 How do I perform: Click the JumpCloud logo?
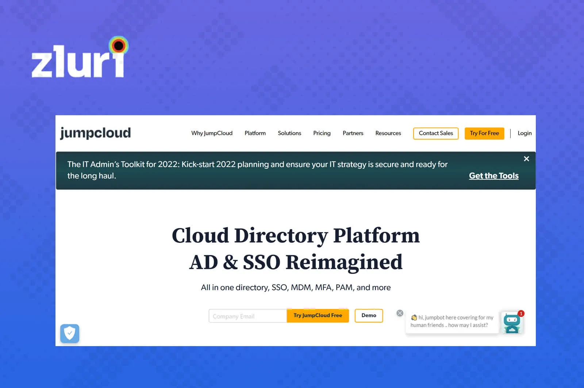(95, 133)
